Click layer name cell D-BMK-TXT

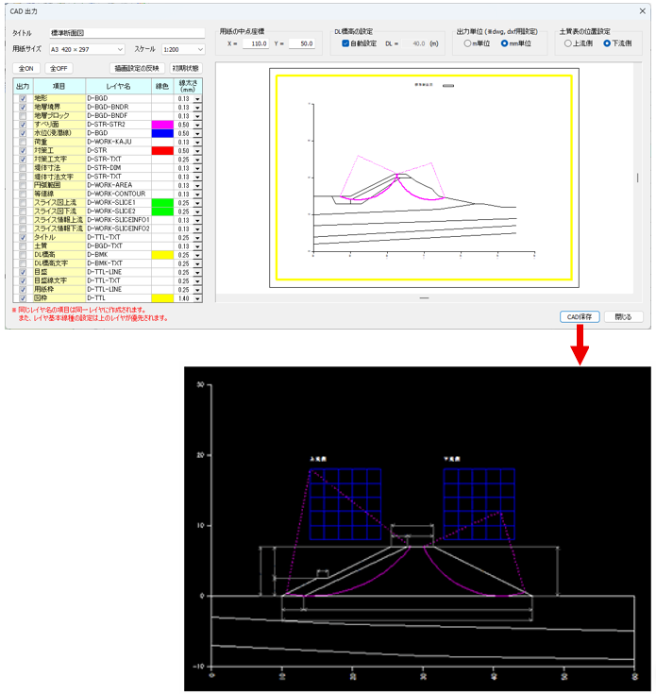[119, 263]
